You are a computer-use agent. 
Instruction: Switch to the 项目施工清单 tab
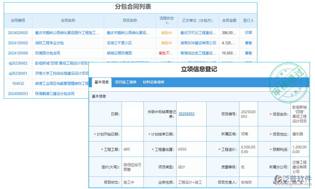126,82
